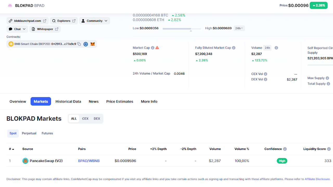Image resolution: width=333 pixels, height=187 pixels.
Task: Switch to the Overview tab
Action: point(18,101)
